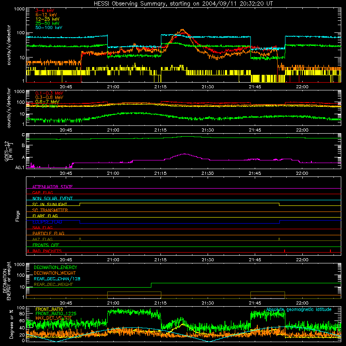The width and height of the screenshot is (346, 346).
Task: Click the 0.1-0.3 MeV legend label
Action: pyautogui.click(x=49, y=93)
